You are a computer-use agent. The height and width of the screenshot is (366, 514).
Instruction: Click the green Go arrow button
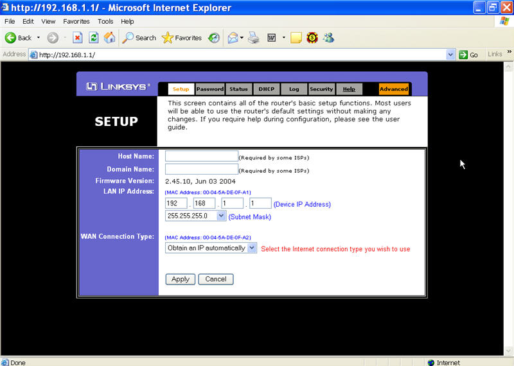pos(463,55)
